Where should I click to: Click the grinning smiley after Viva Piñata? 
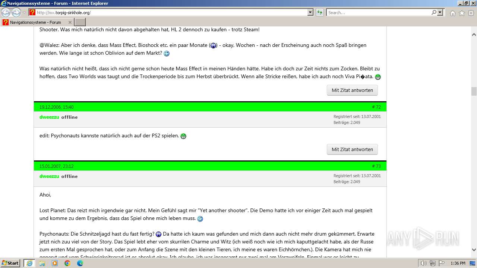[x=378, y=77]
